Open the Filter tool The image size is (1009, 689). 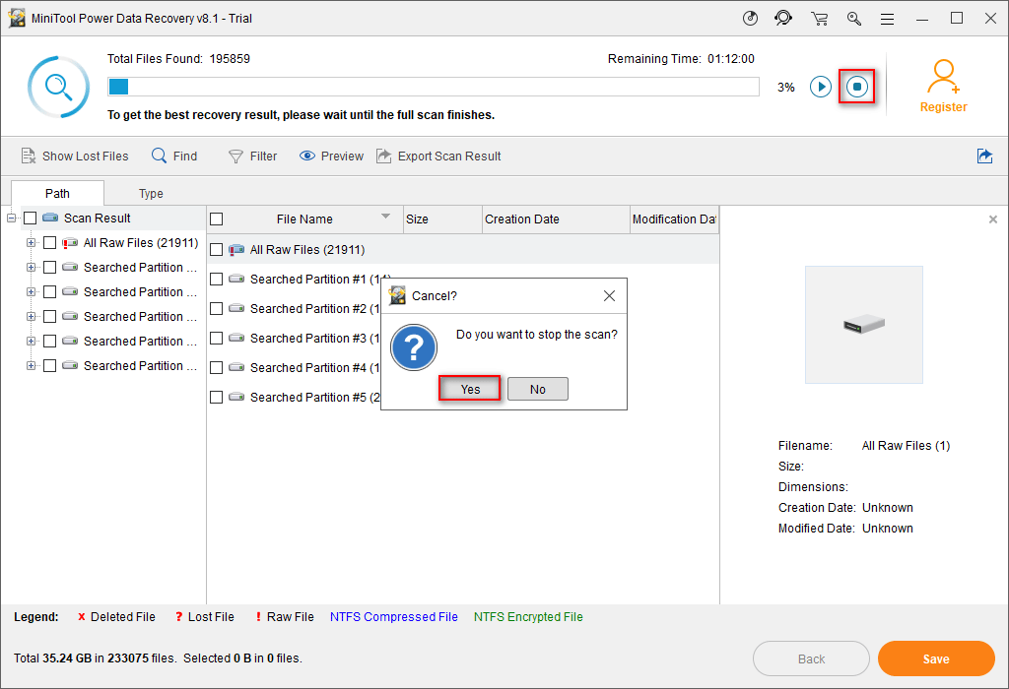click(252, 156)
